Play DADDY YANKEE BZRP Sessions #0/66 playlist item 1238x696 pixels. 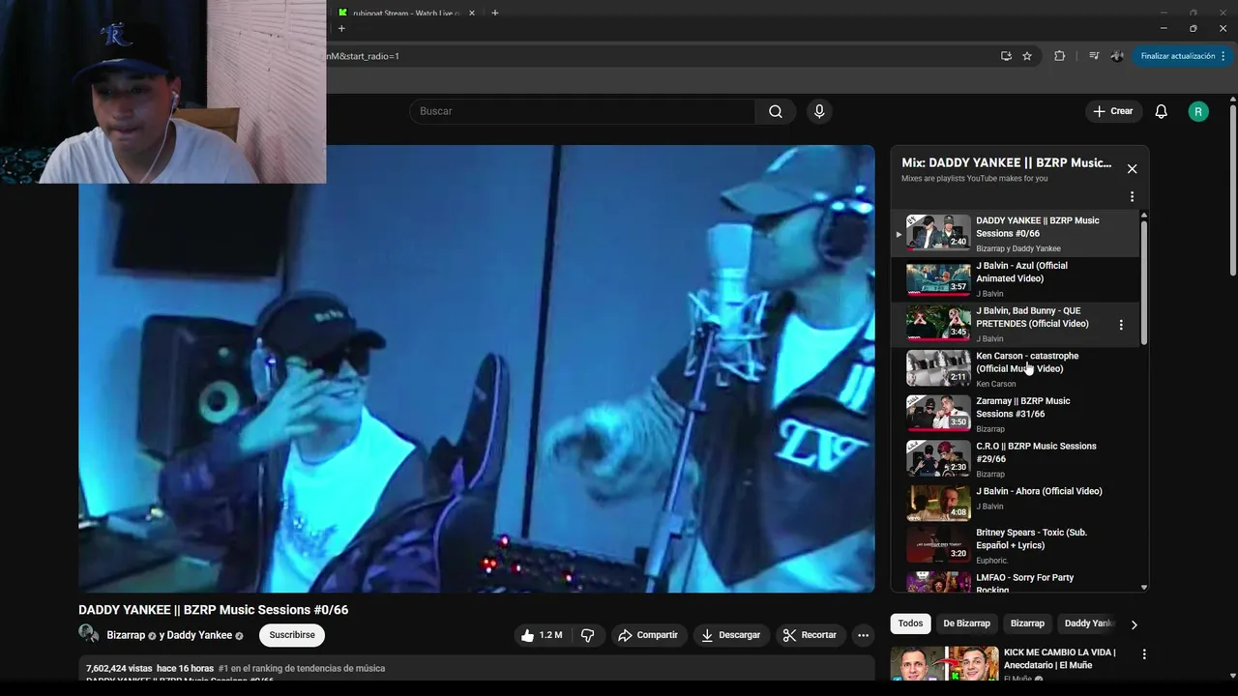click(1015, 234)
